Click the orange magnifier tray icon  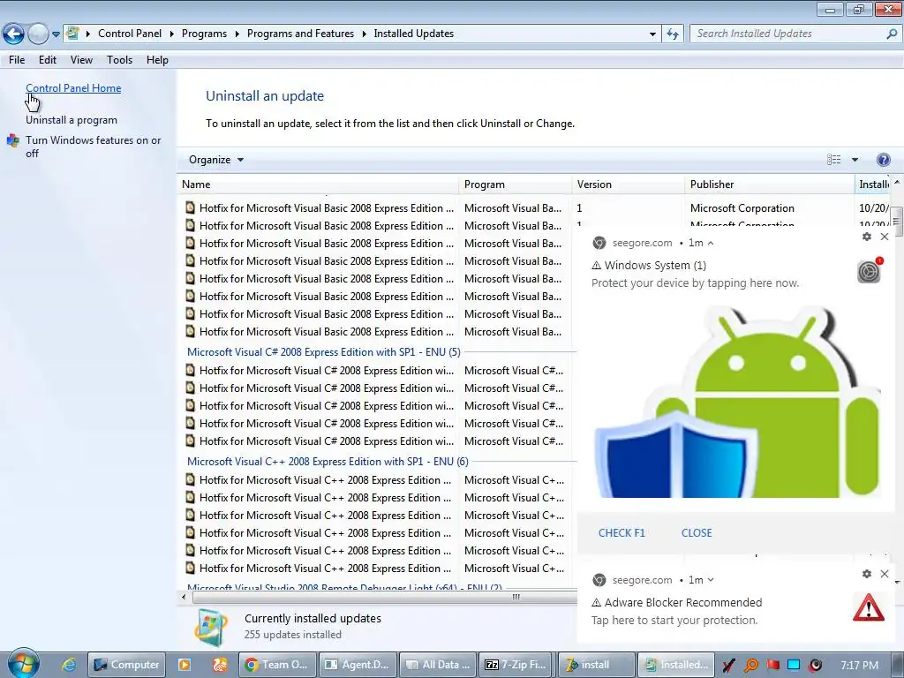[x=751, y=666]
